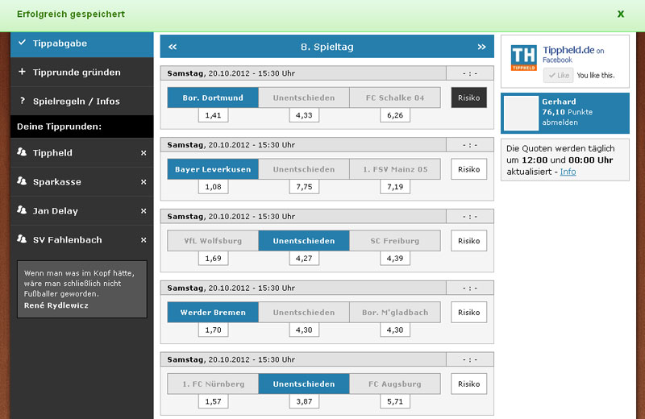Dismiss the 'Erfolgreich gespeichert' notification with X
The height and width of the screenshot is (419, 645).
point(621,14)
